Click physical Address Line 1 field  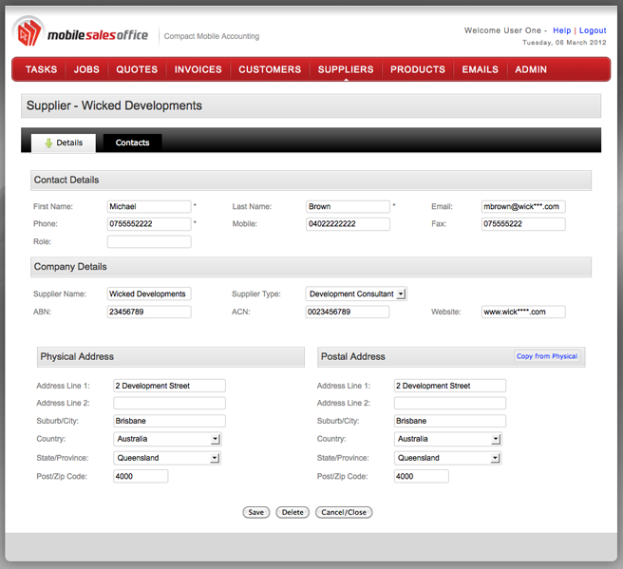click(x=169, y=386)
